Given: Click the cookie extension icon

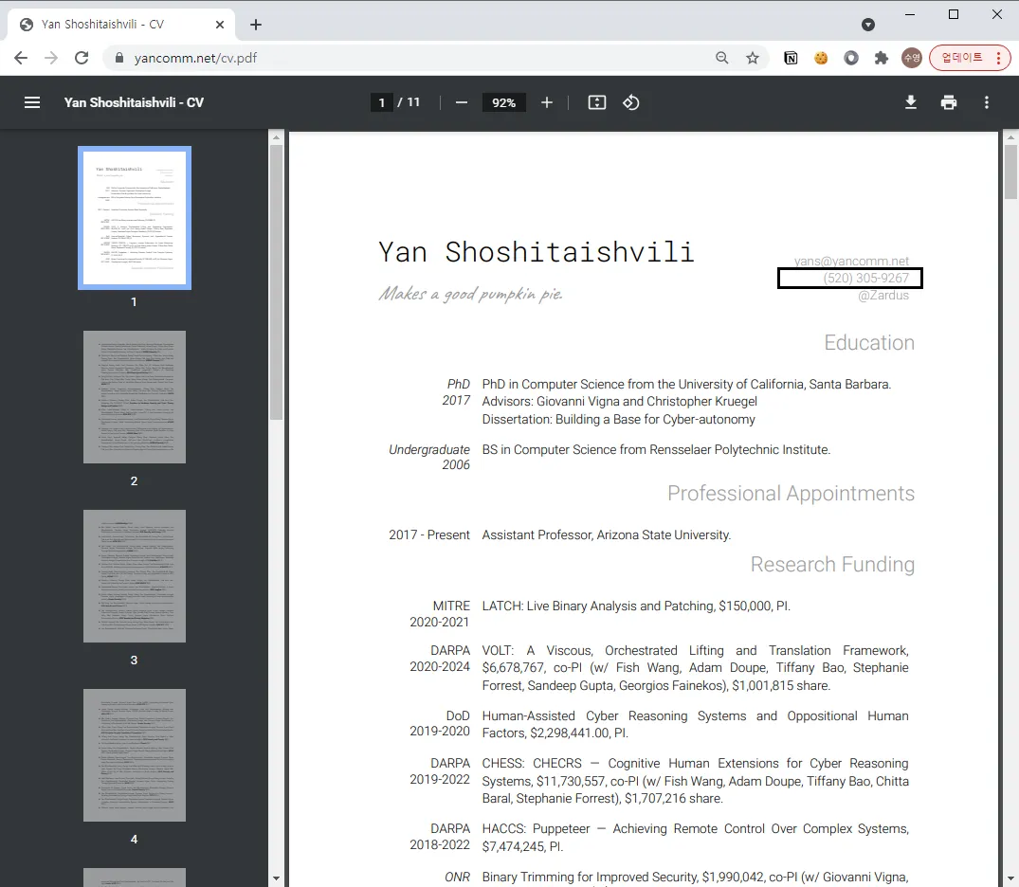Looking at the screenshot, I should coord(821,58).
